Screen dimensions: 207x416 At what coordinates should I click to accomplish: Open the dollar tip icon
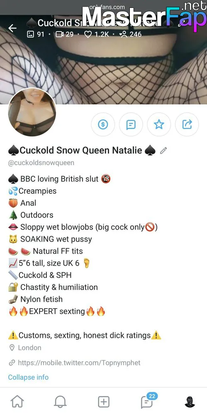[x=103, y=124]
